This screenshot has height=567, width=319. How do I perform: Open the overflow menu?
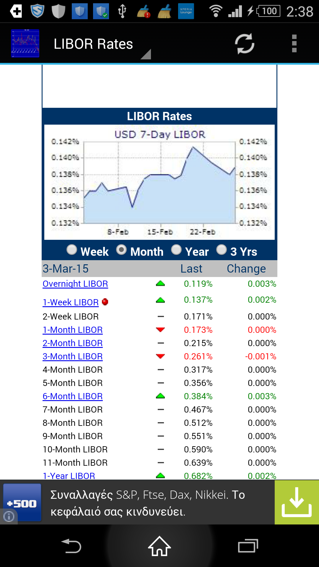293,43
